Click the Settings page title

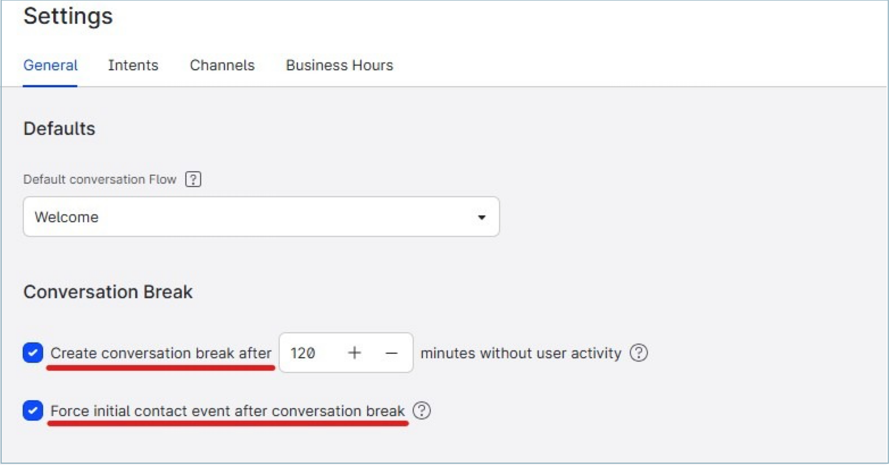tap(68, 16)
